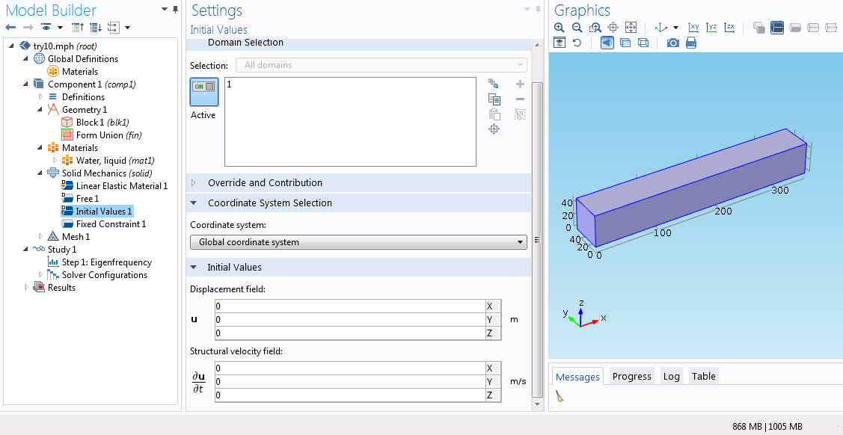843x435 pixels.
Task: Toggle wireframe rendering in Graphics
Action: 643,43
